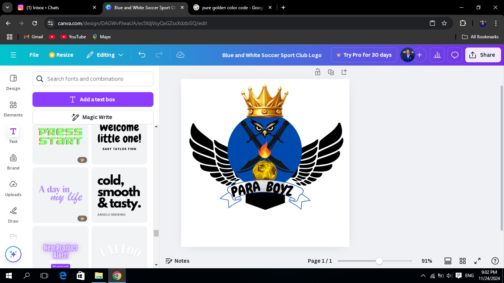Expand the Editing mode dropdown
Screen dimensions: 504x283
coord(105,55)
